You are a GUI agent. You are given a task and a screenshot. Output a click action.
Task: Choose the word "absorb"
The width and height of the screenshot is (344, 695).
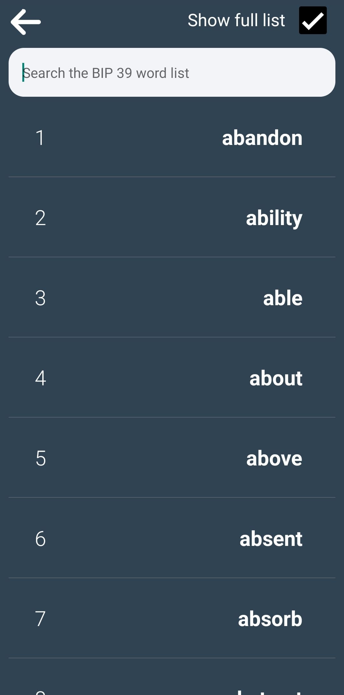270,619
